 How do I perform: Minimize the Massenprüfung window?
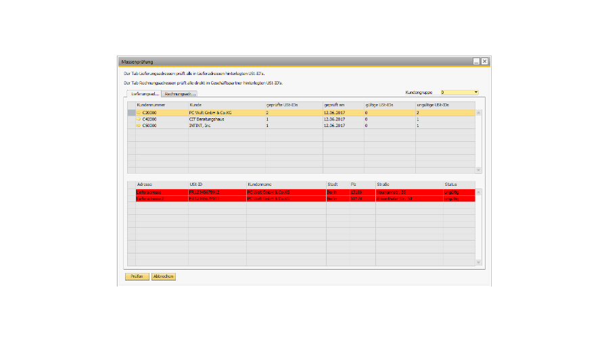[476, 62]
